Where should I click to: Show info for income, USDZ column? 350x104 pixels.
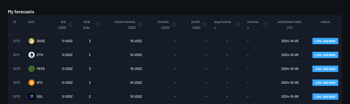[x=174, y=25]
